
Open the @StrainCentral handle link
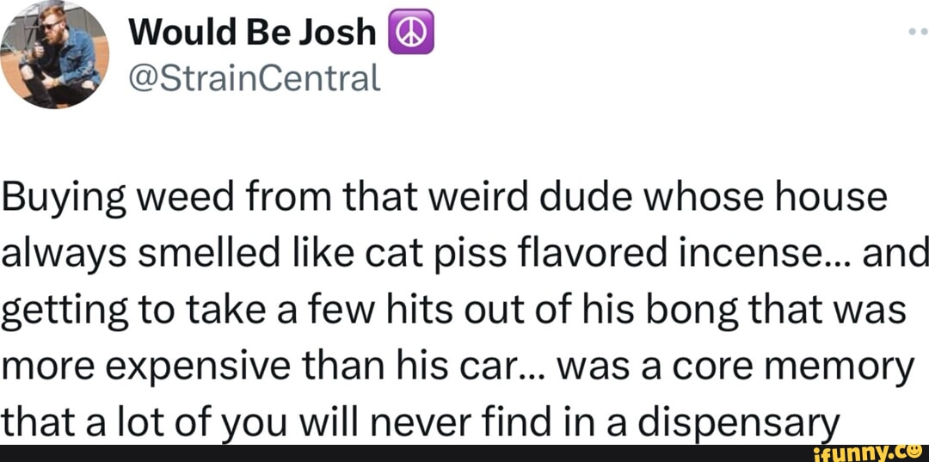(x=254, y=78)
